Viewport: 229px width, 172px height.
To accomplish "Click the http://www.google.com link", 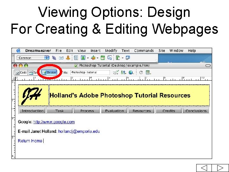I will [54, 122].
